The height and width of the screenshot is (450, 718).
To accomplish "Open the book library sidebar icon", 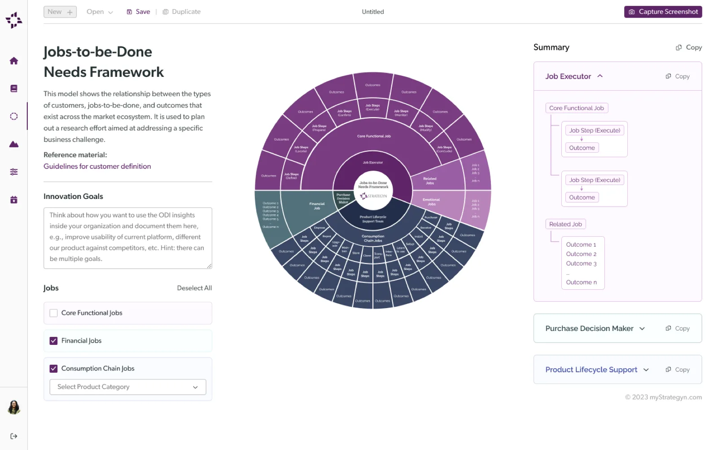I will 14,88.
